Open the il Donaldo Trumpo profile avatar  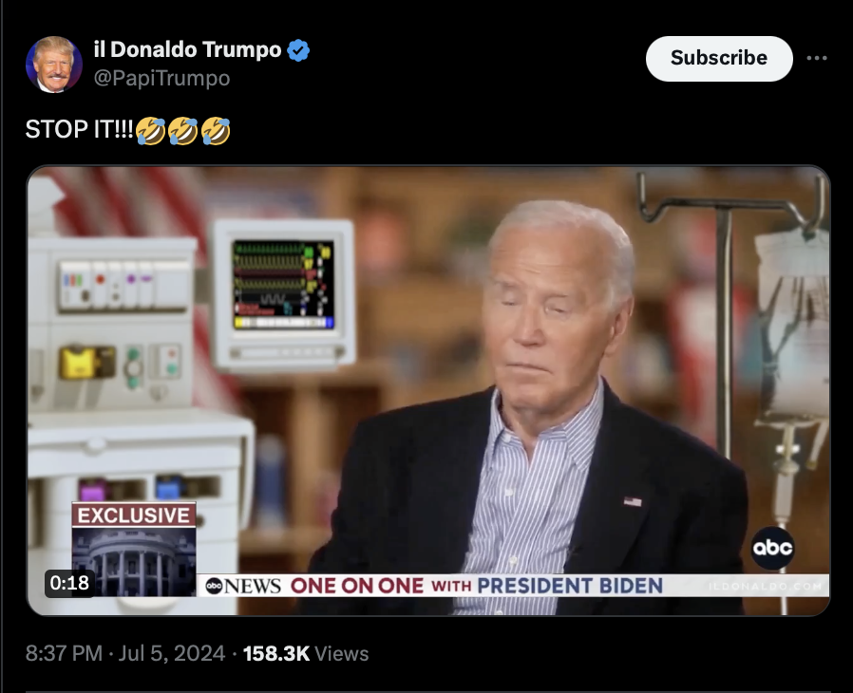coord(54,65)
